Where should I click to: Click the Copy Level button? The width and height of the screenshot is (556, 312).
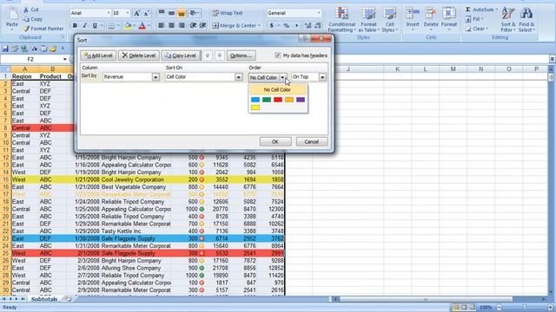coord(181,55)
